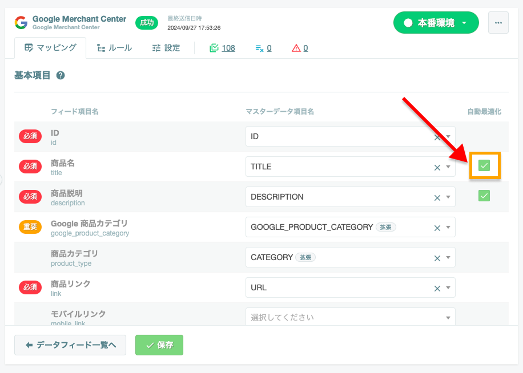Expand the ID master data dropdown arrow
The width and height of the screenshot is (523, 373).
[448, 136]
